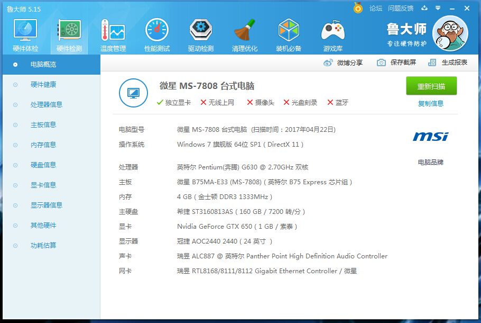
Task: Click the Pentium G630 processor value
Action: (x=243, y=167)
